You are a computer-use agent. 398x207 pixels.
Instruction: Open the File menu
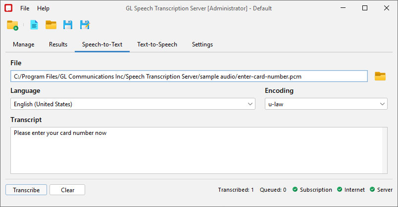25,8
